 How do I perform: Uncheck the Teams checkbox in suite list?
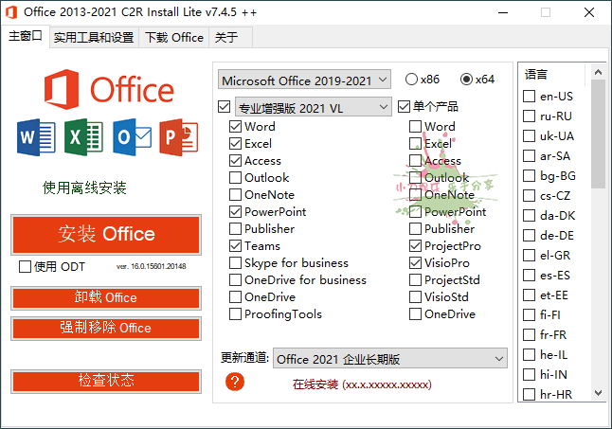point(235,246)
